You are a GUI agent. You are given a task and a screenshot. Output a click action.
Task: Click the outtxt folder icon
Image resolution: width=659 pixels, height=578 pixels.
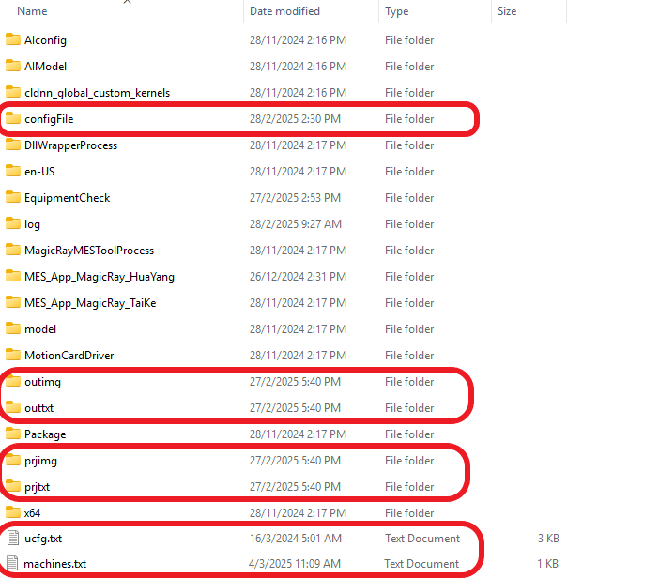coord(13,407)
